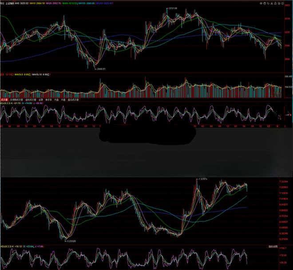Select the 内盘 tab
The width and height of the screenshot is (293, 270).
click(56, 100)
